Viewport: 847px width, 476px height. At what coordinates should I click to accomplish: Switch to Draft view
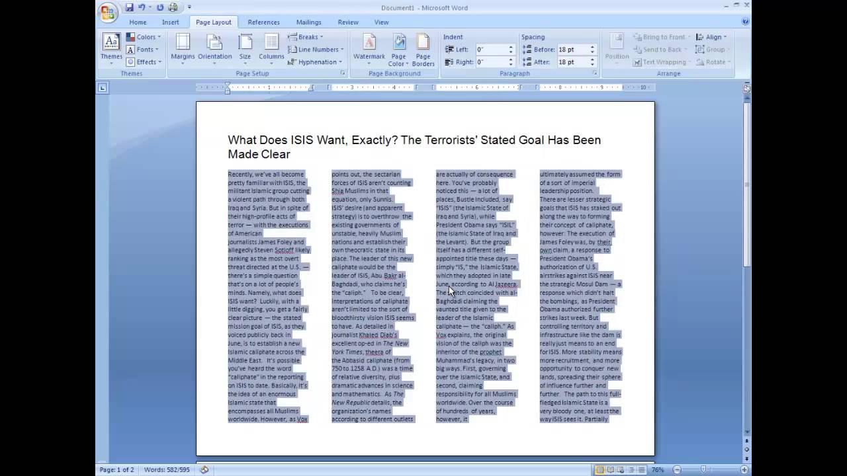tap(640, 470)
